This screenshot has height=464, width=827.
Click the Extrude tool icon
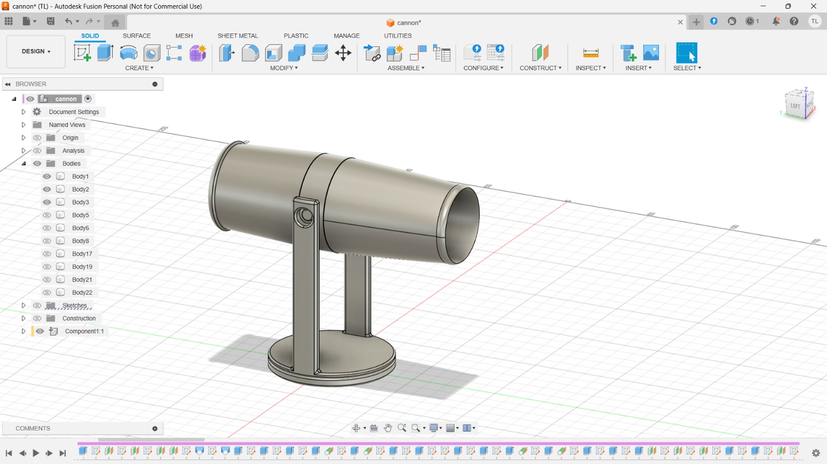[x=105, y=53]
